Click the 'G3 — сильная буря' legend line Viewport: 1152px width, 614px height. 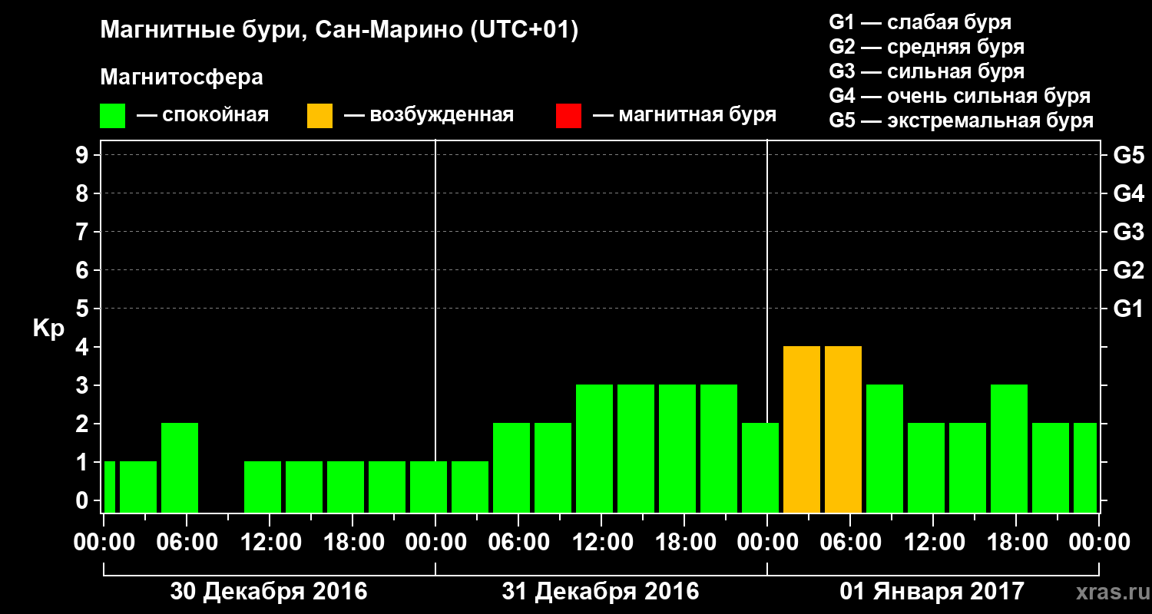coord(926,71)
